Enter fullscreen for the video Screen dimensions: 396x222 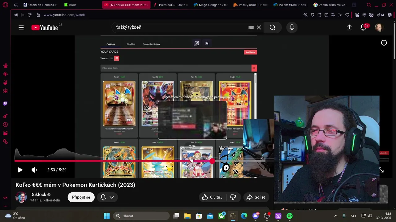381,170
